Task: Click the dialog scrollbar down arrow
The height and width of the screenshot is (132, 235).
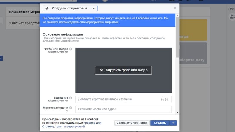Action: [177, 112]
